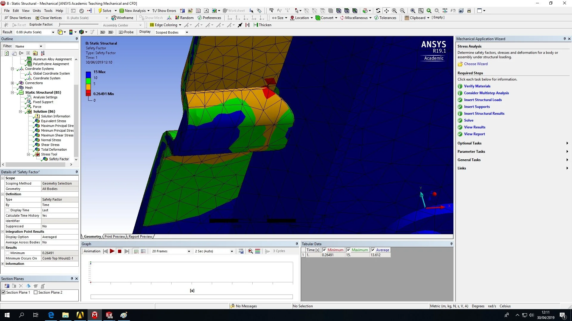The width and height of the screenshot is (572, 321).
Task: Open Microsoft Edge from the taskbar
Action: point(51,315)
